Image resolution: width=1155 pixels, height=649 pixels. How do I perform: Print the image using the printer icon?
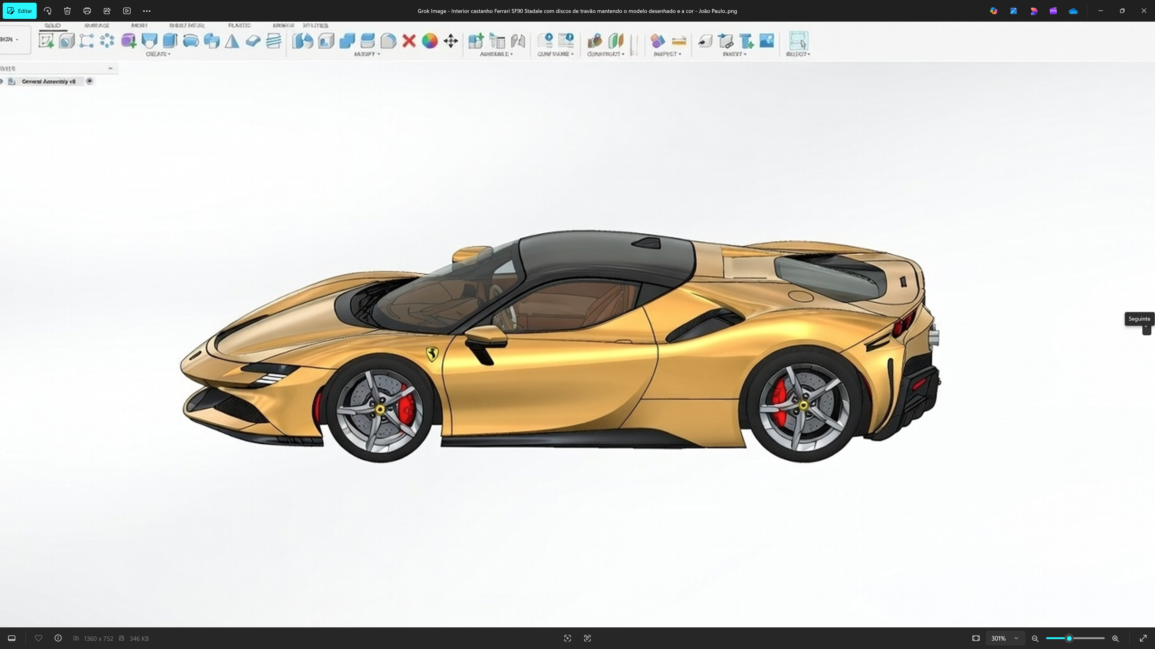(x=87, y=11)
